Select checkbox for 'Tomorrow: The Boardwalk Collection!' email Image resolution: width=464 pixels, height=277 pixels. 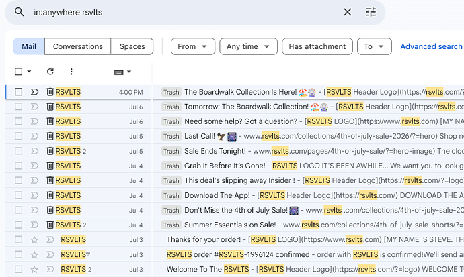click(18, 107)
